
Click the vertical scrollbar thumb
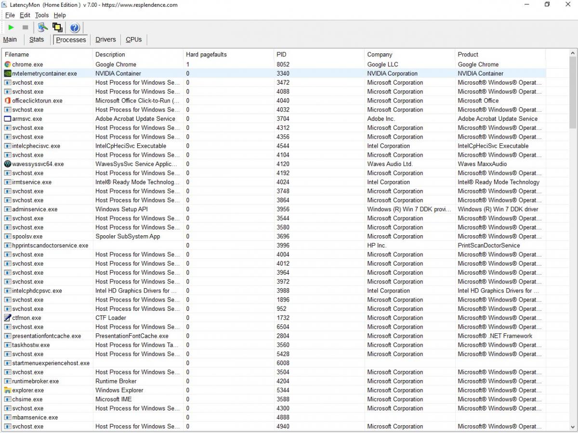pyautogui.click(x=573, y=93)
